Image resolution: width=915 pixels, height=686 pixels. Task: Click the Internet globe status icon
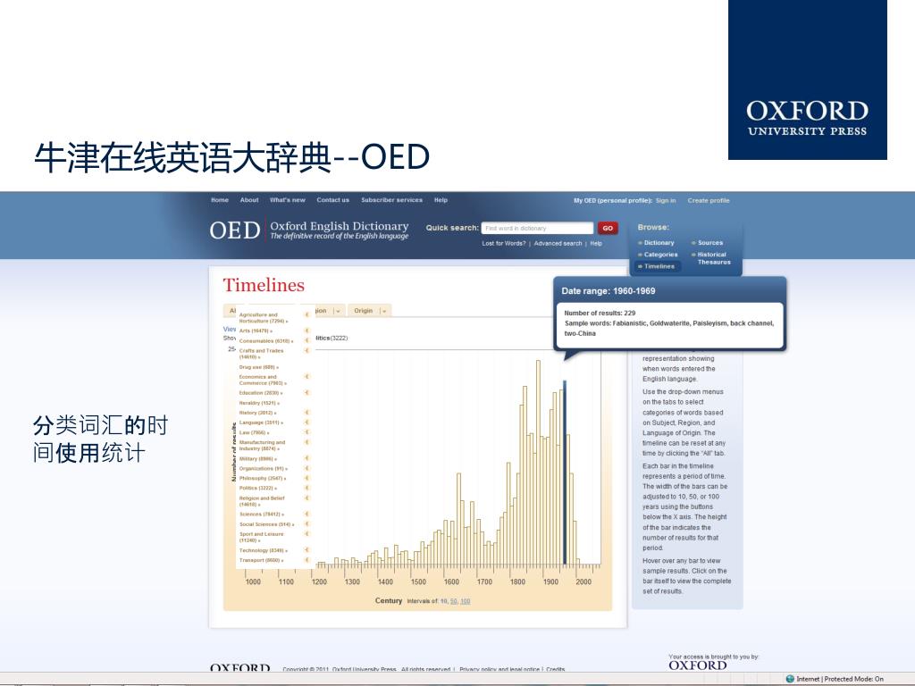790,679
